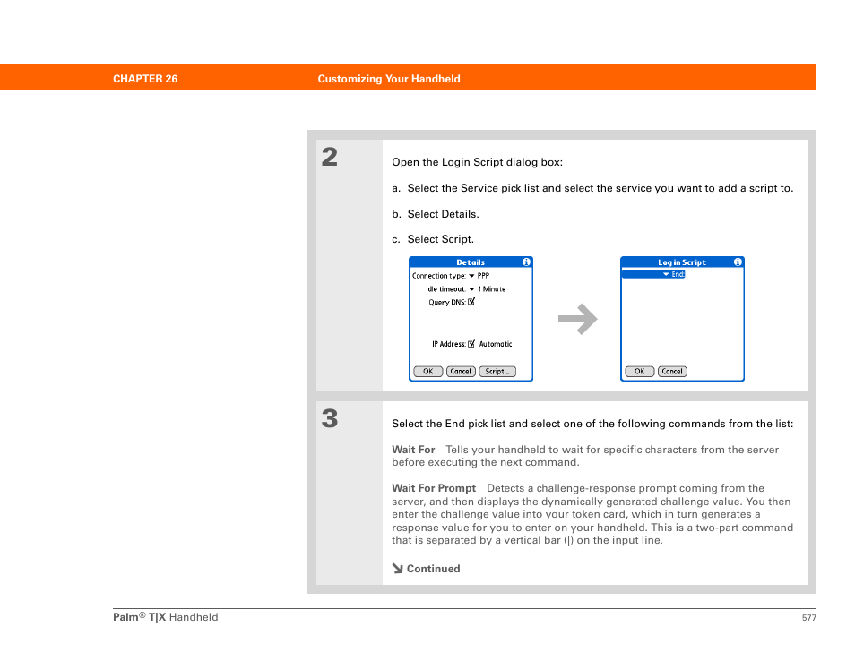Click the Script... button

[497, 372]
